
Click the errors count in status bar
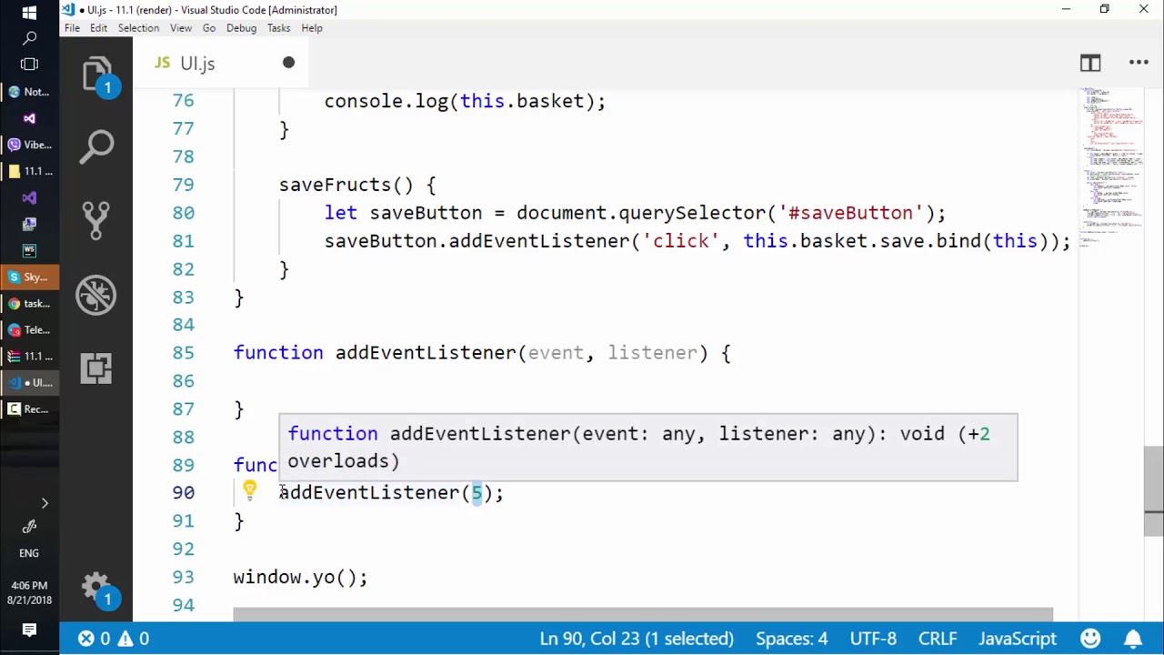point(95,639)
